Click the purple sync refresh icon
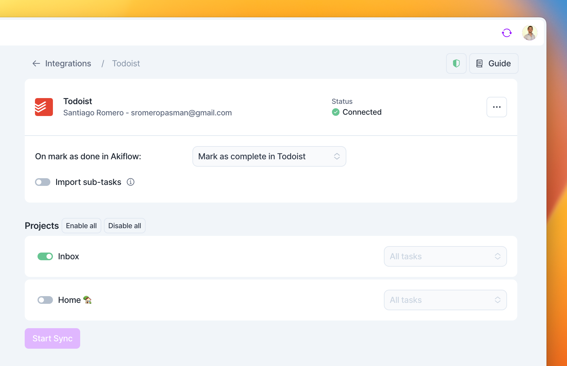This screenshot has width=567, height=366. pos(507,33)
